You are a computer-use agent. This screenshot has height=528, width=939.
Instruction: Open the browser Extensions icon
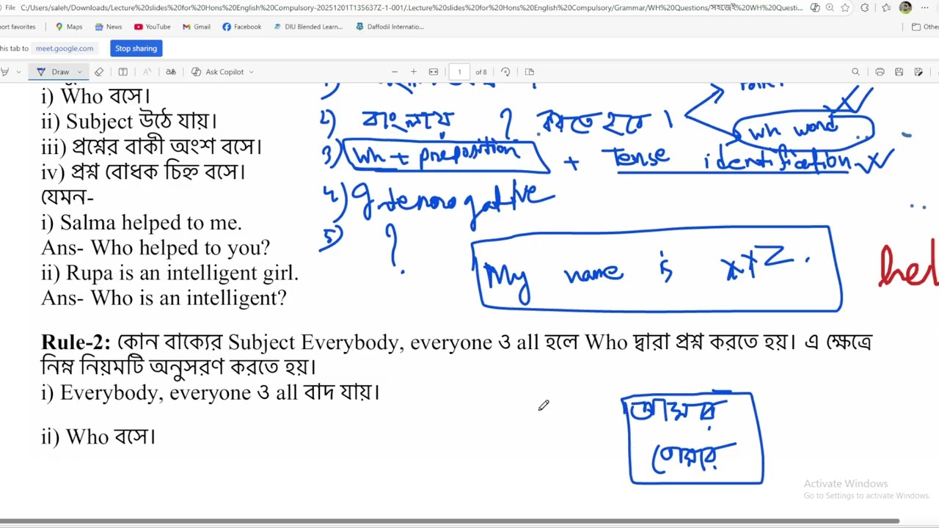coord(865,8)
